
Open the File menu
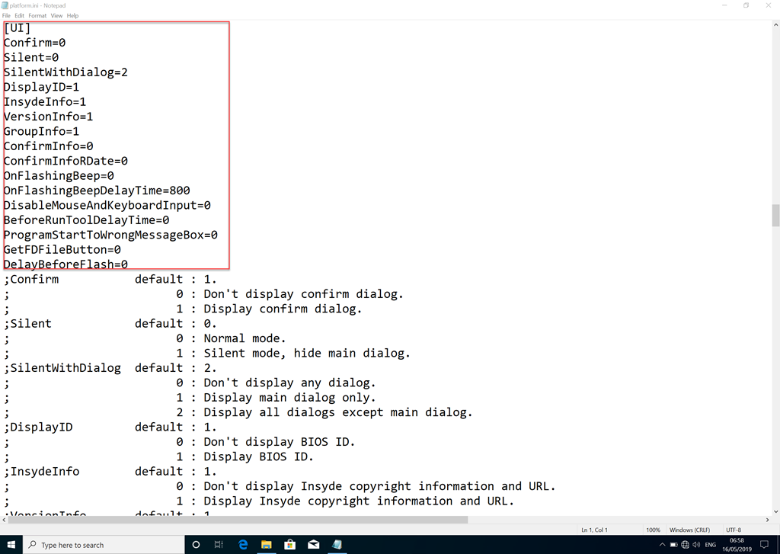coord(6,15)
